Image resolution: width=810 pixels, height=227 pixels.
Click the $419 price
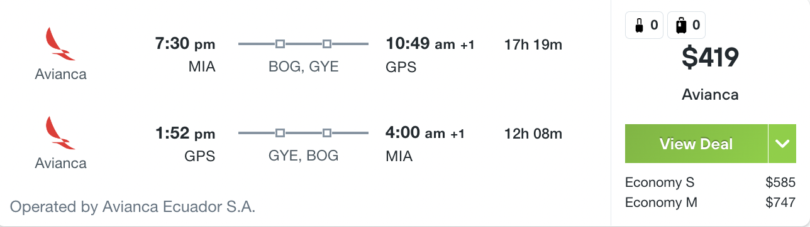coord(710,58)
